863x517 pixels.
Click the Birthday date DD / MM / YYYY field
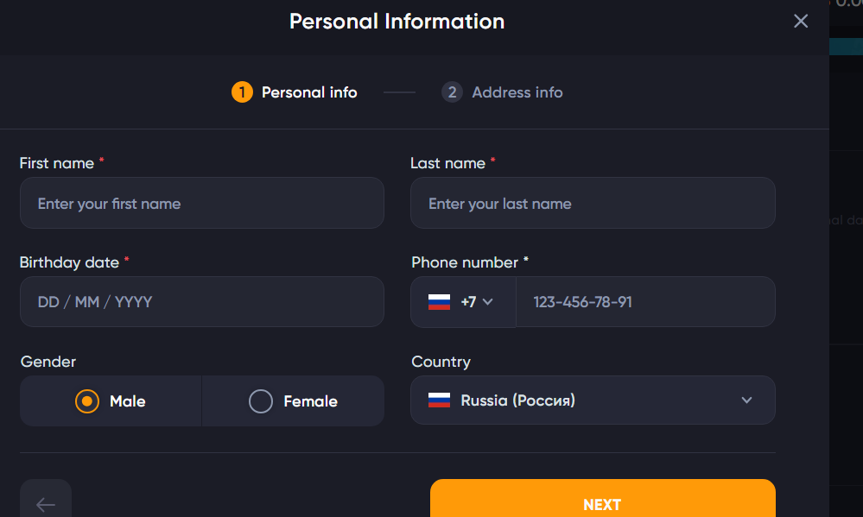pos(202,302)
